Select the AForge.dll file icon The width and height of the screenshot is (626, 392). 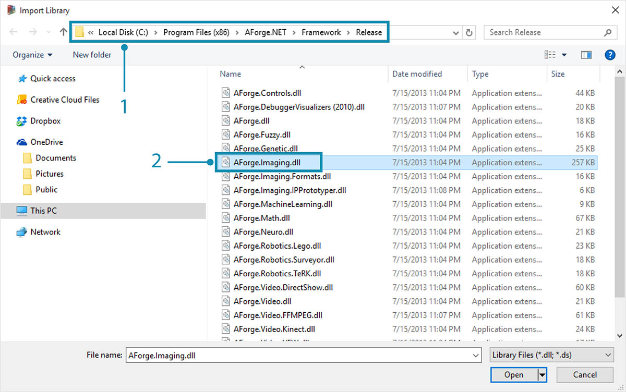click(x=226, y=121)
